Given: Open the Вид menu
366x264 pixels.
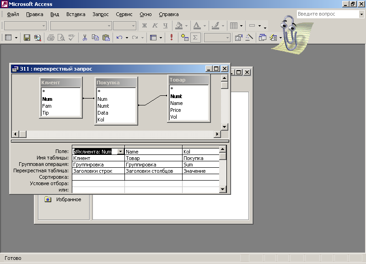Looking at the screenshot, I should click(x=54, y=14).
